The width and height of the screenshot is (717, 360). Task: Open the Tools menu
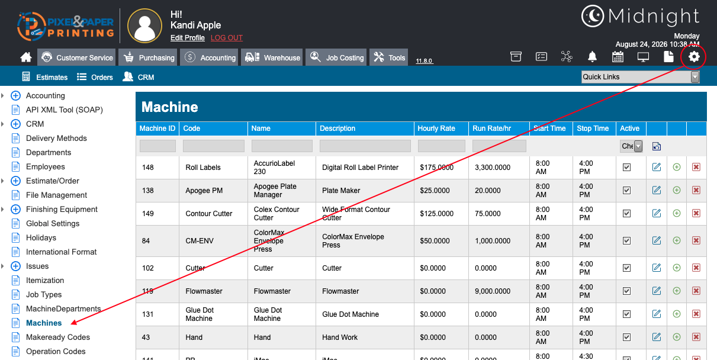[389, 57]
